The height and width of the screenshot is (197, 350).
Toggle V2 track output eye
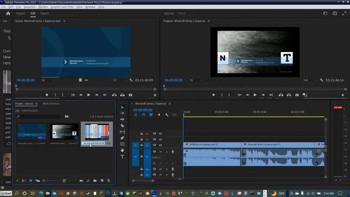(160, 140)
